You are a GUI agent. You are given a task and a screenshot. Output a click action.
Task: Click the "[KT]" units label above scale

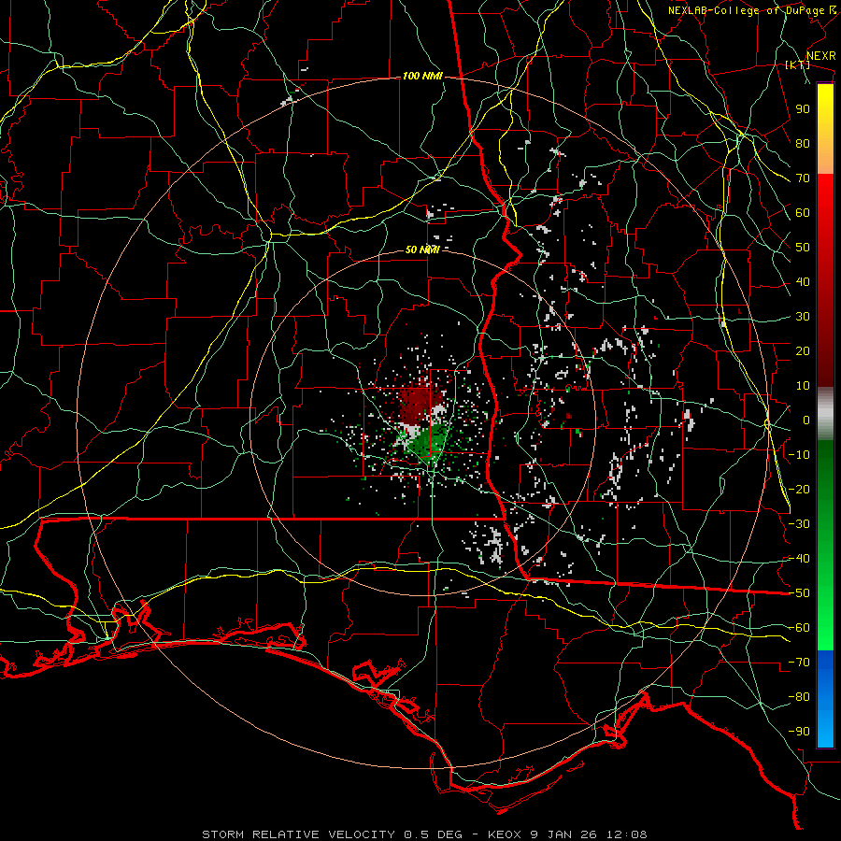798,65
